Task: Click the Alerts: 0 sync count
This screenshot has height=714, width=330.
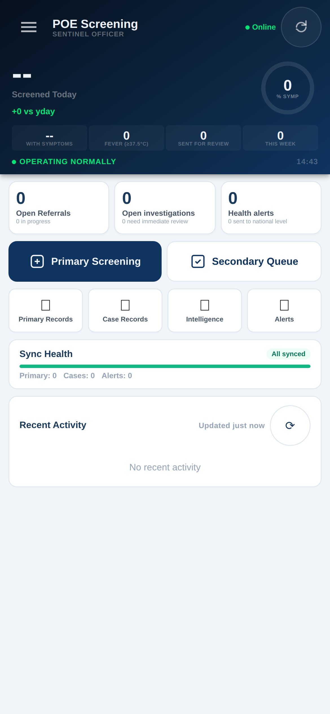Action: pyautogui.click(x=117, y=376)
